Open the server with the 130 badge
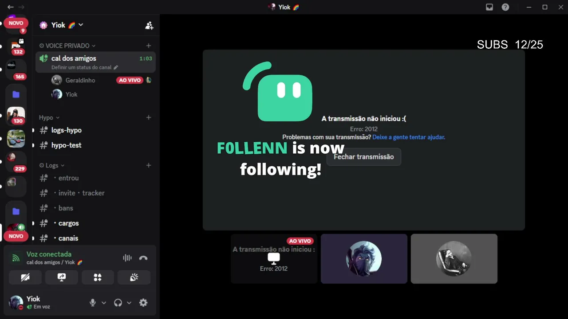The height and width of the screenshot is (319, 568). pyautogui.click(x=16, y=115)
